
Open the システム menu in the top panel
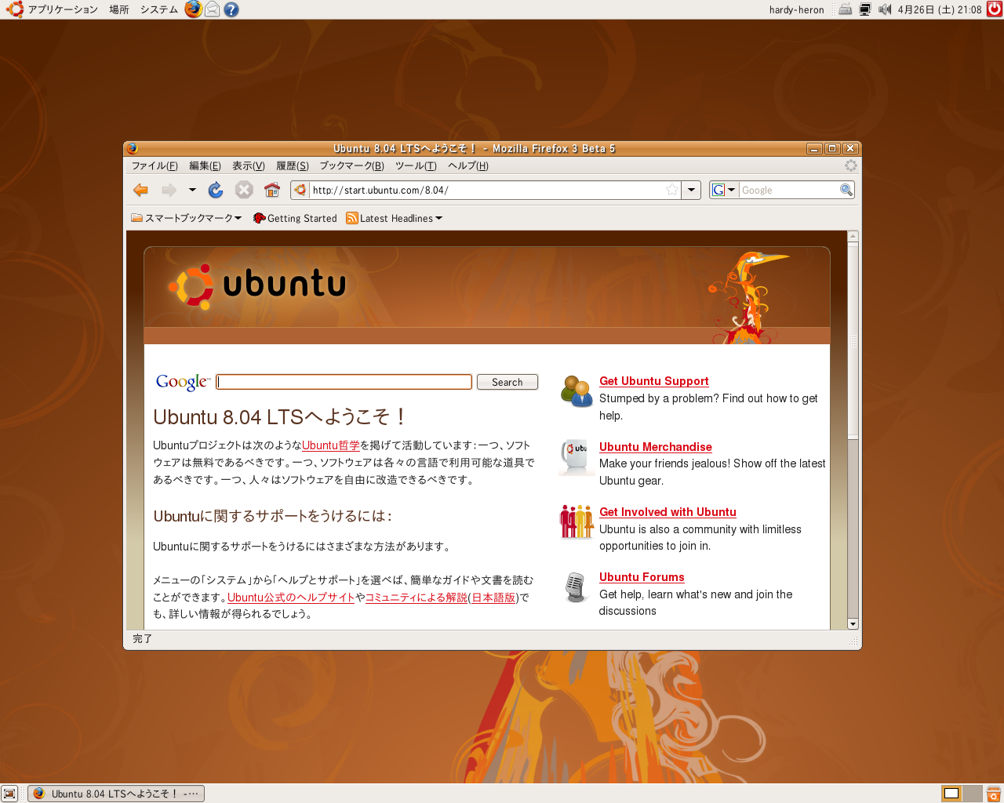pos(159,9)
